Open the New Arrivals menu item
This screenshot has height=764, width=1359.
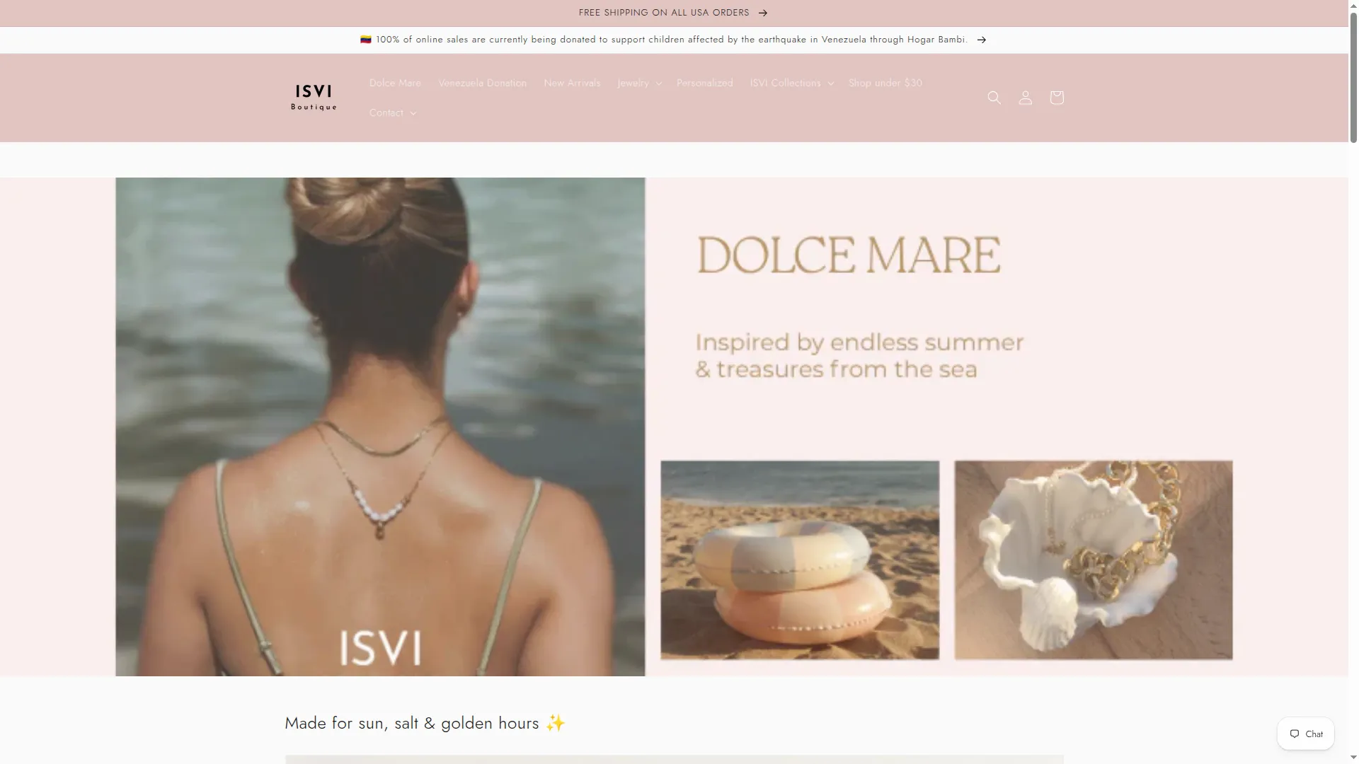pos(572,83)
